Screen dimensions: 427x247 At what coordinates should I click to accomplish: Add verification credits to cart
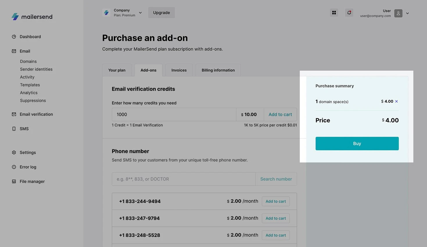280,115
